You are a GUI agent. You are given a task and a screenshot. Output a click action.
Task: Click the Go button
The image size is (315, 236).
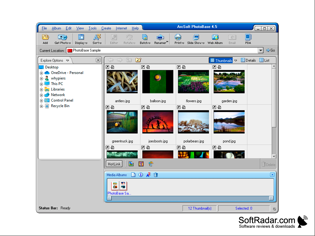point(271,50)
